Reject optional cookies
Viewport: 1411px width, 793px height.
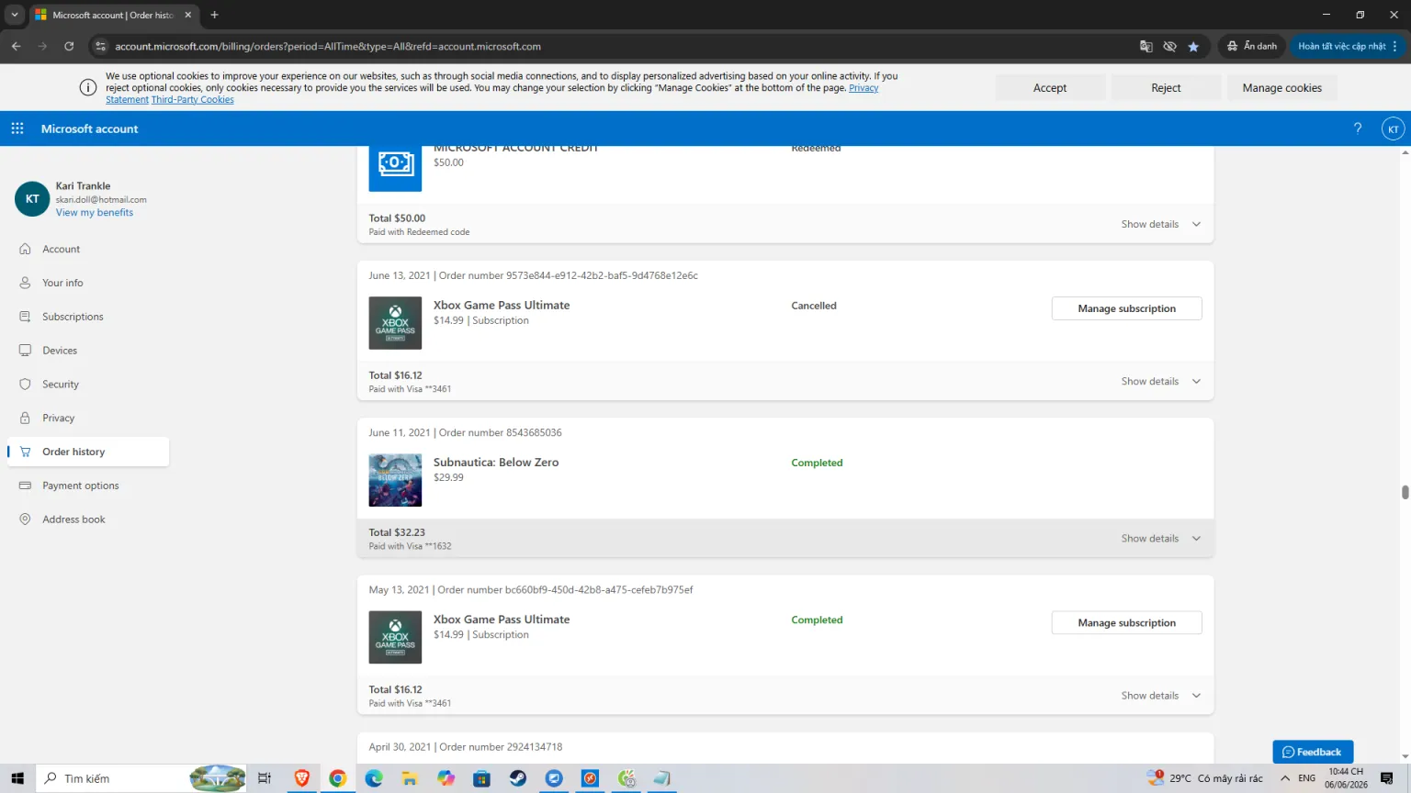[x=1166, y=88]
